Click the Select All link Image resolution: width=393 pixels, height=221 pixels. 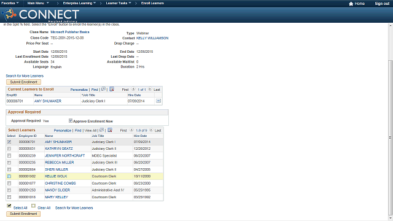pos(20,207)
